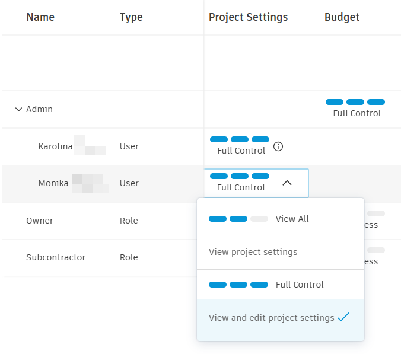Click the Type column header
The image size is (401, 354).
pos(131,17)
